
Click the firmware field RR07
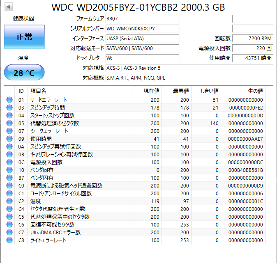[x=142, y=19]
